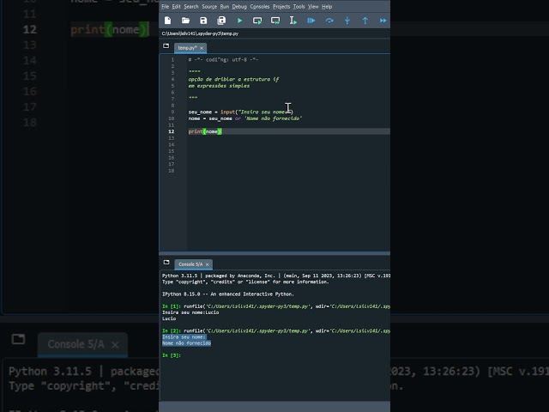Open the Run menu
This screenshot has width=549, height=412.
pyautogui.click(x=225, y=7)
